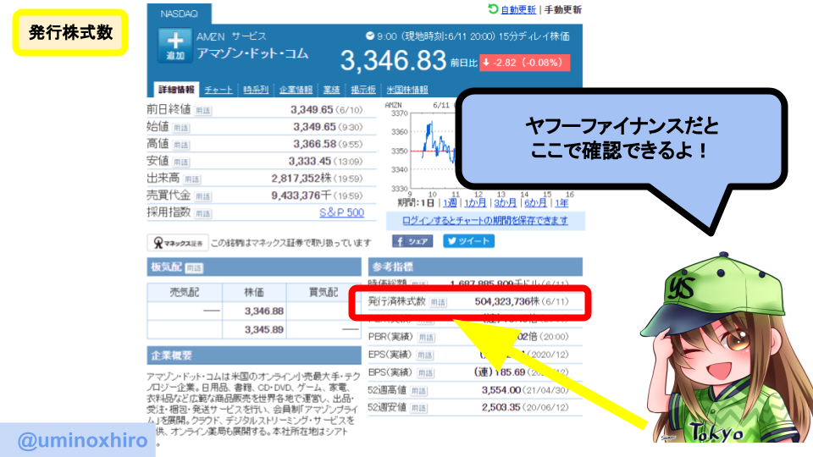Open the 米国株情報 tab
Viewport: 813px width, 457px height.
coord(407,90)
